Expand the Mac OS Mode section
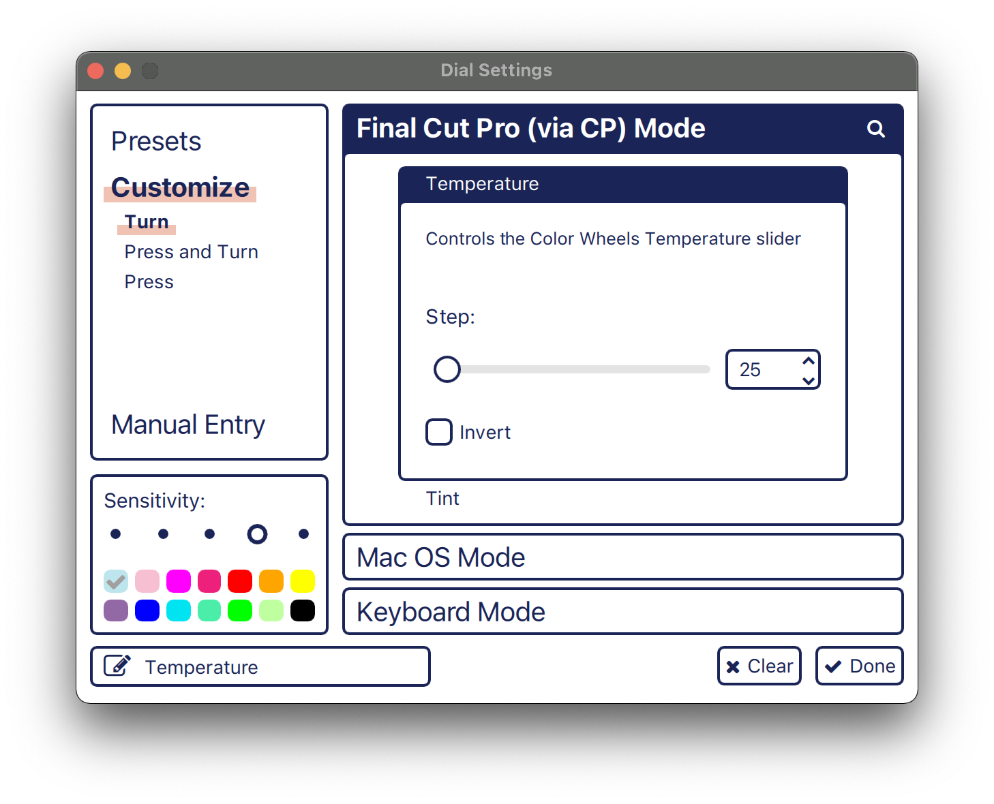 (x=622, y=557)
